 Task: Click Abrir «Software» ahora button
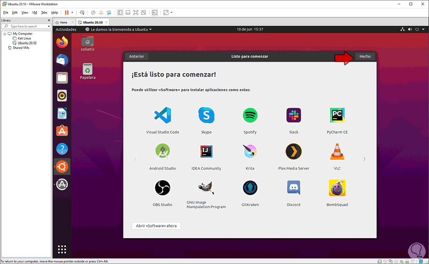point(156,226)
